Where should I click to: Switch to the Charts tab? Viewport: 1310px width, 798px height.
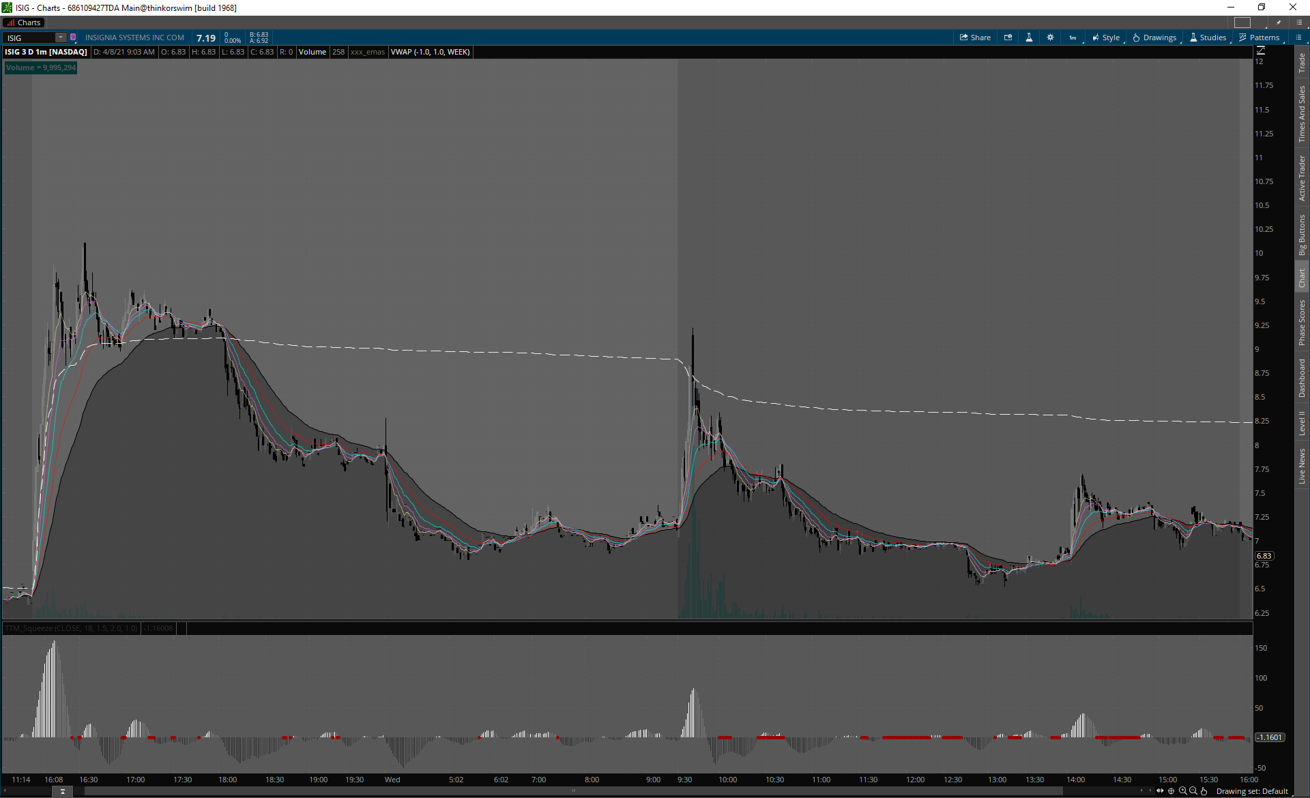(24, 23)
